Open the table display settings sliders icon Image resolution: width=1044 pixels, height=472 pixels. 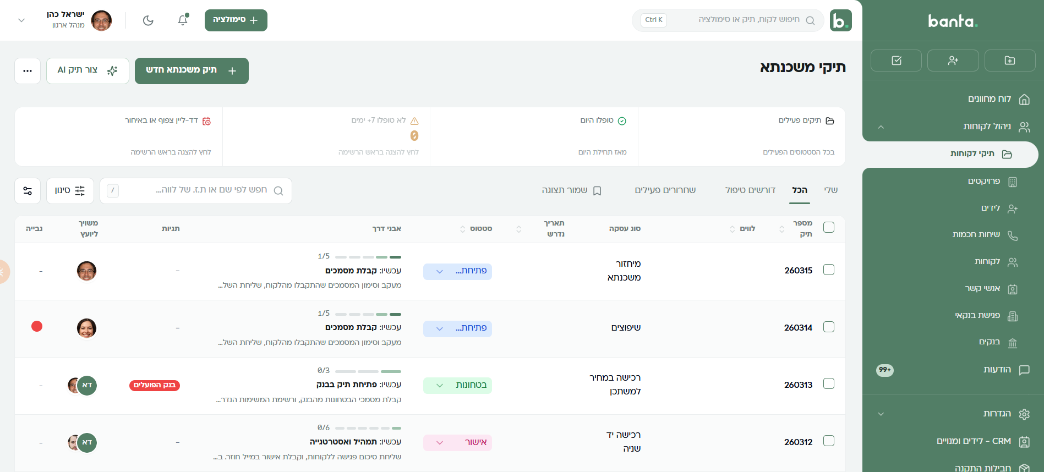tap(28, 191)
